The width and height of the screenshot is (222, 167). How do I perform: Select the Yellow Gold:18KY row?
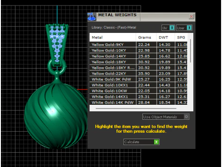click(x=138, y=62)
